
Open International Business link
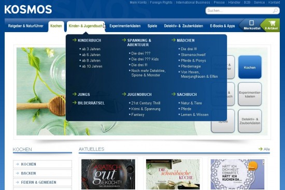(x=193, y=3)
